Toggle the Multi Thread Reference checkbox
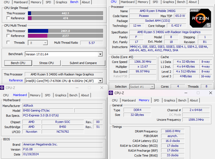This screenshot has height=159, width=215. [8, 36]
